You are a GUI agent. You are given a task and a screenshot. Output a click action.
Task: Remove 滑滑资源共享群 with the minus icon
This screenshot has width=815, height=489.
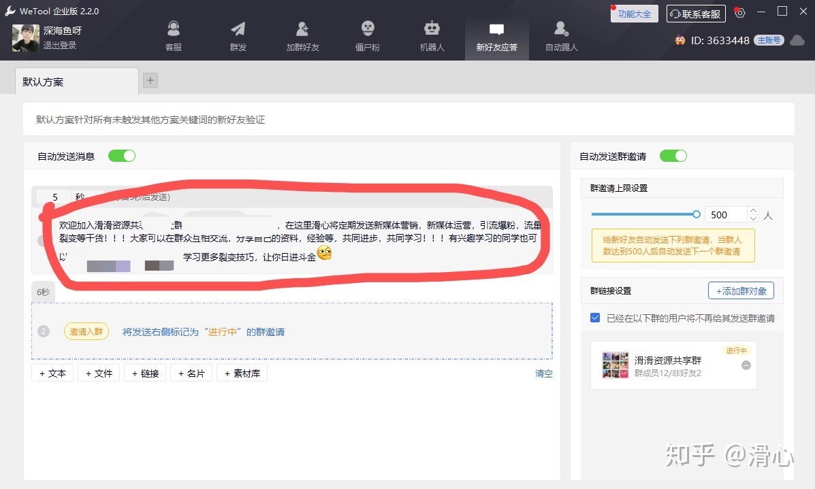coord(746,365)
